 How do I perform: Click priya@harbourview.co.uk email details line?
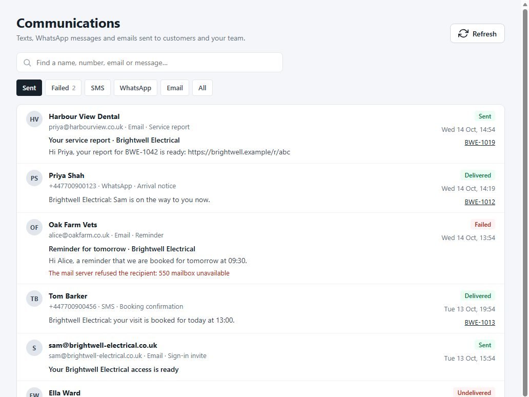click(119, 127)
